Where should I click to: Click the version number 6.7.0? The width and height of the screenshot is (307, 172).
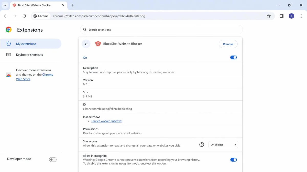[86, 84]
